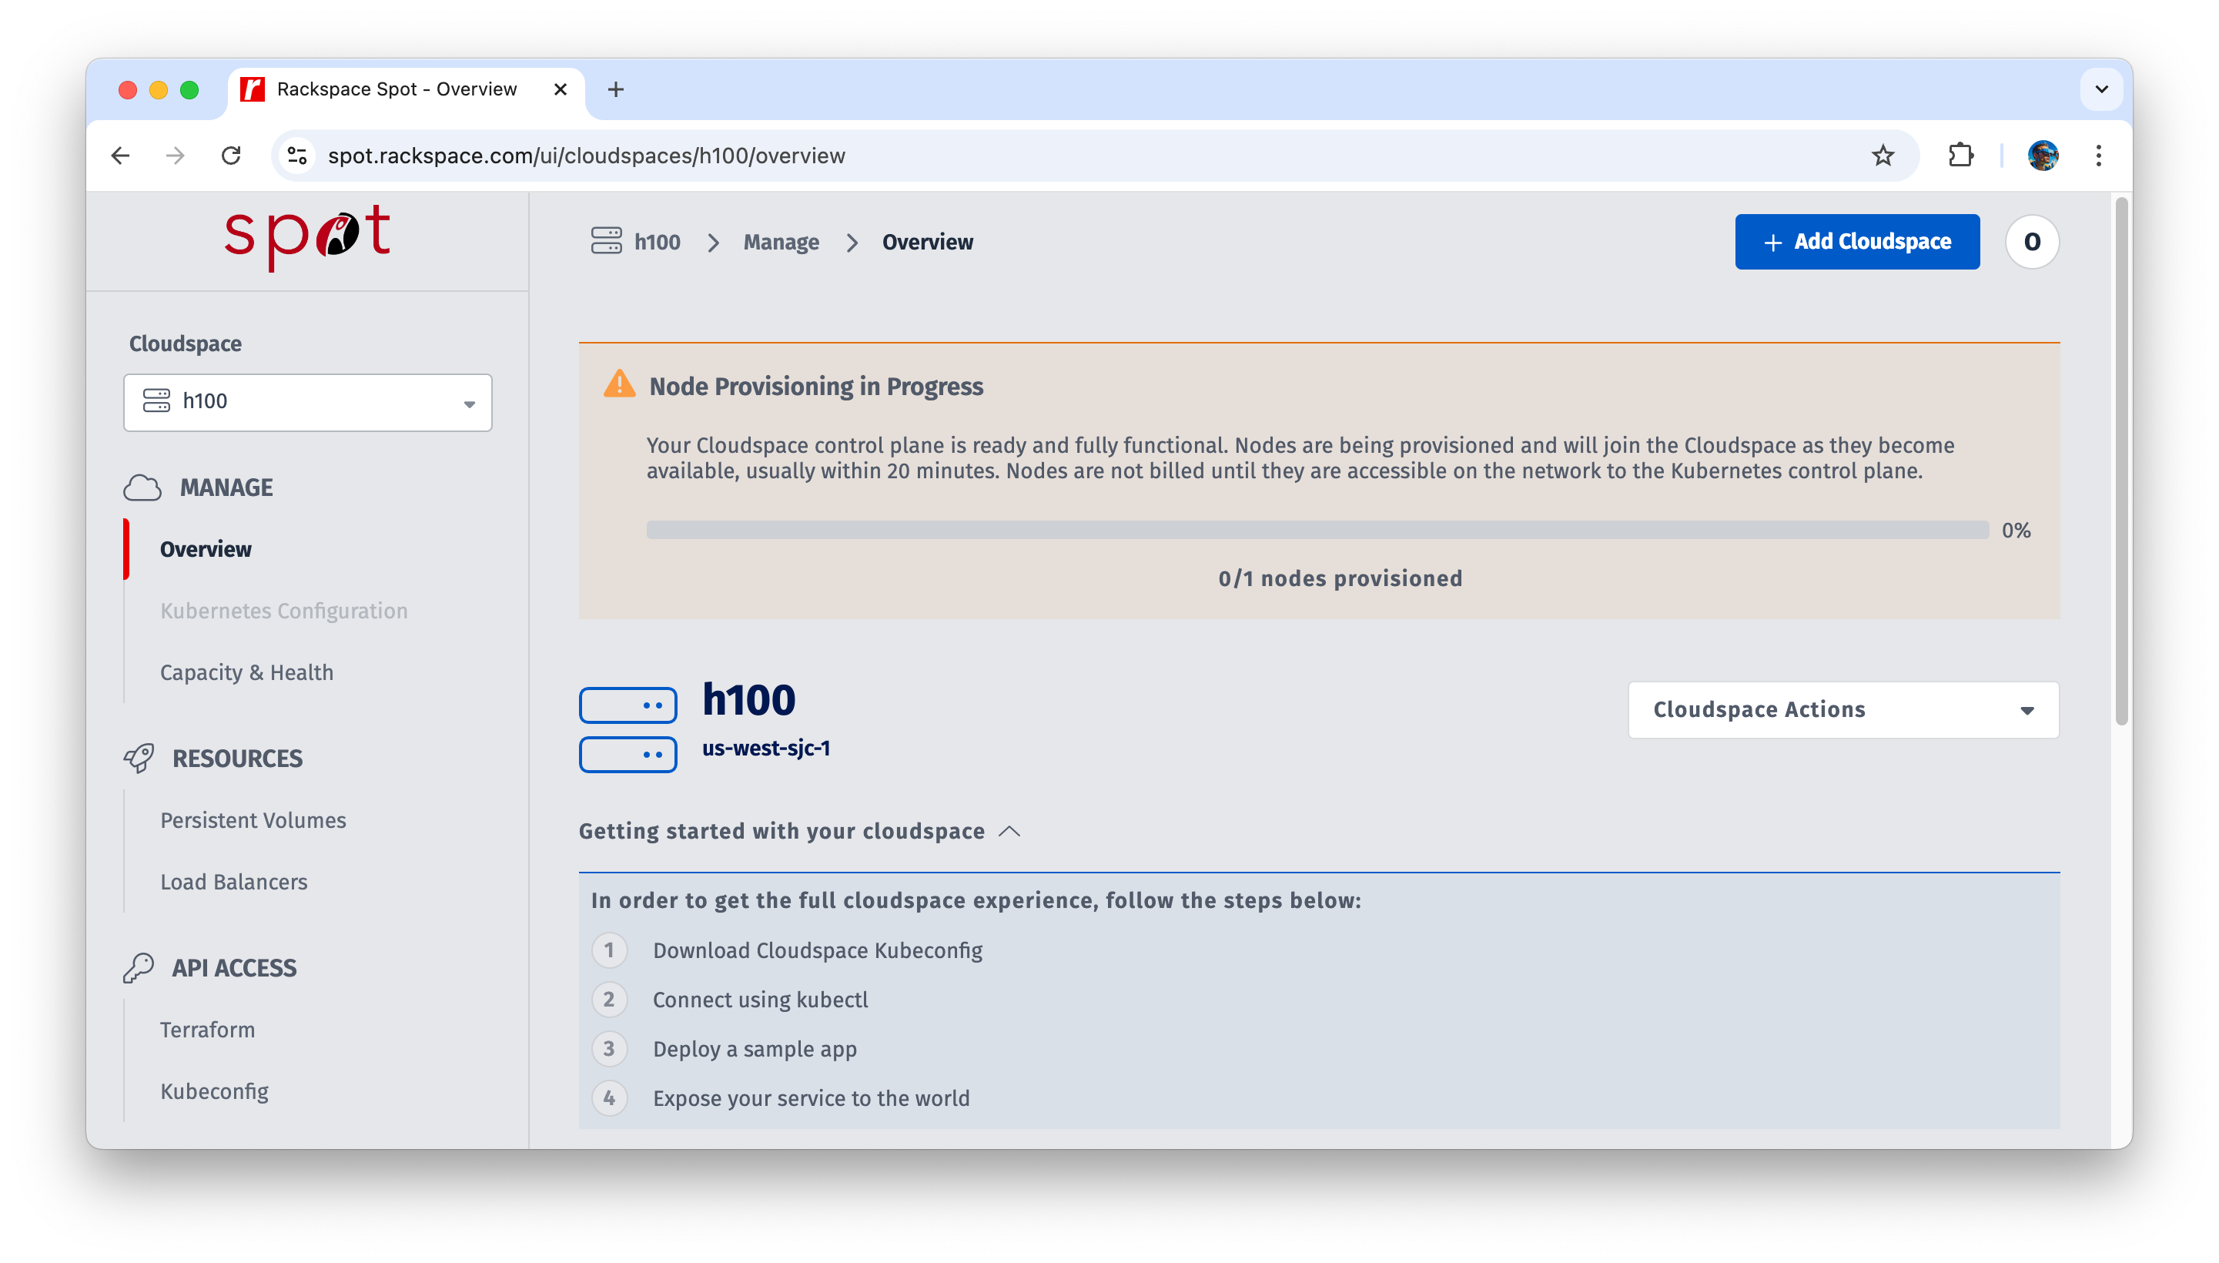Click the Persistent Volumes sidebar item

255,819
